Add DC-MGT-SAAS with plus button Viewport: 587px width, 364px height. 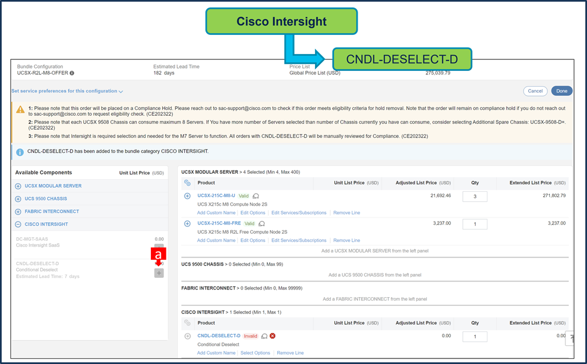[x=159, y=247]
